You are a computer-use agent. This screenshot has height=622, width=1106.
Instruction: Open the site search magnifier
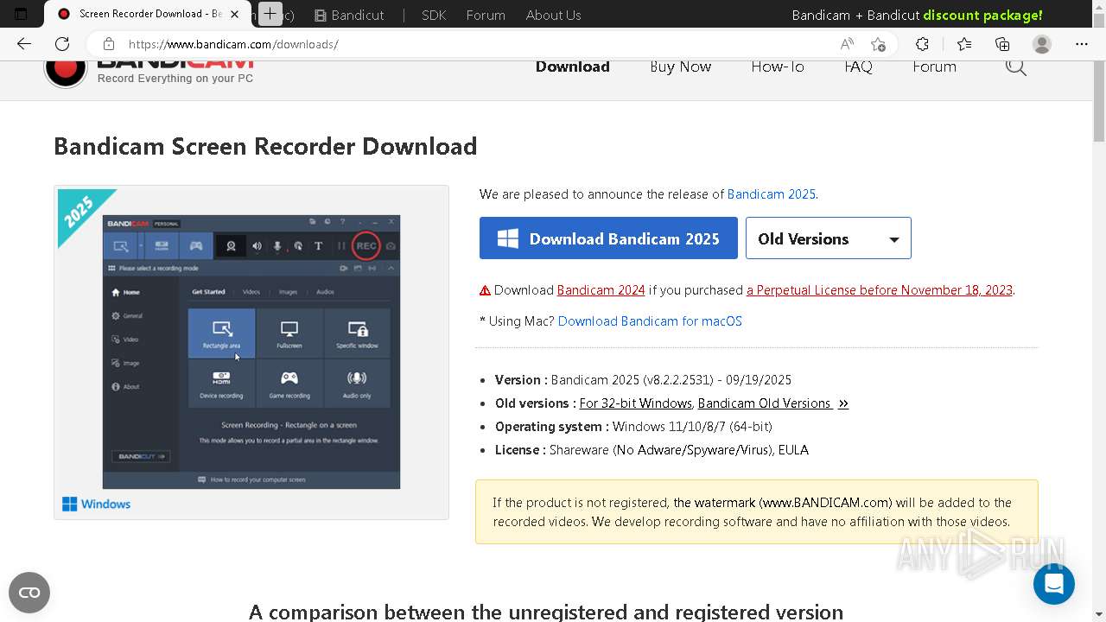coord(1015,67)
